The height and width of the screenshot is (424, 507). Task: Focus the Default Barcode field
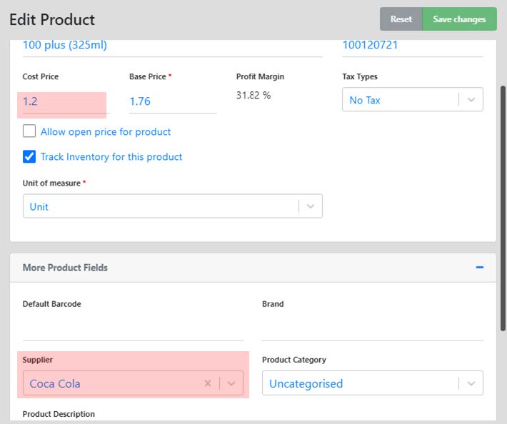coord(133,328)
